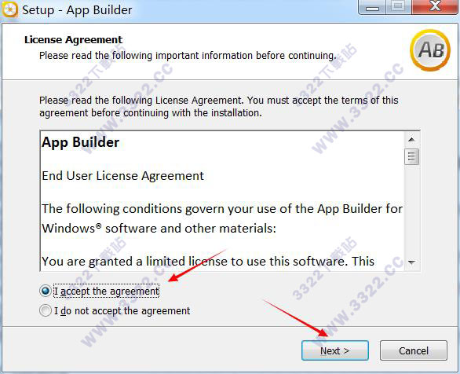Click the maximize window button
460x374 pixels.
coord(398,7)
